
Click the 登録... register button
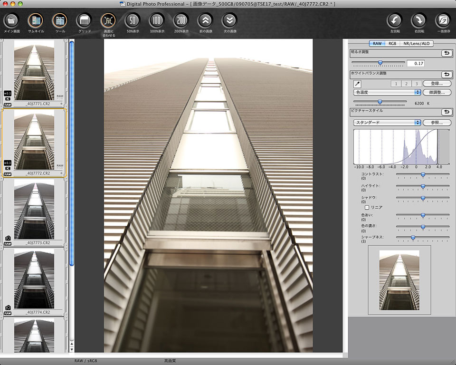[x=437, y=84]
